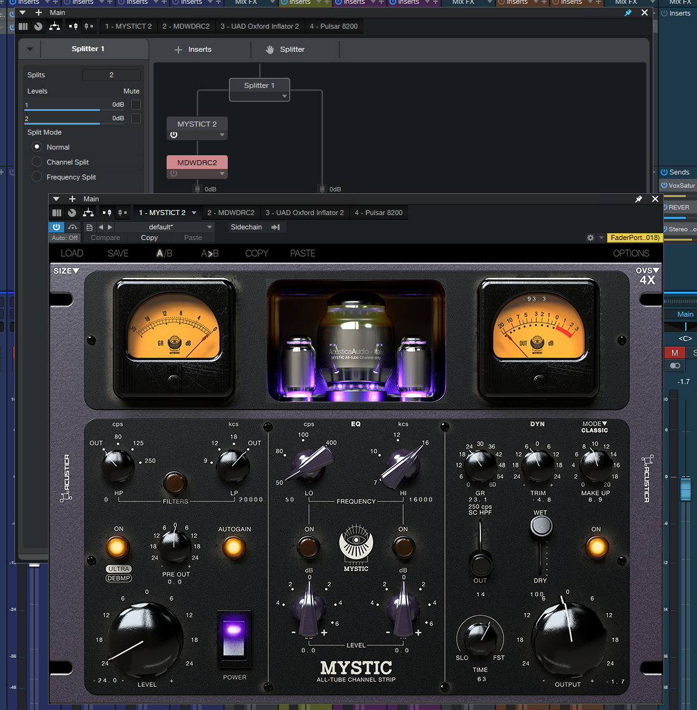Click plus icon in back Splitter window title
The width and height of the screenshot is (697, 710).
(39, 12)
